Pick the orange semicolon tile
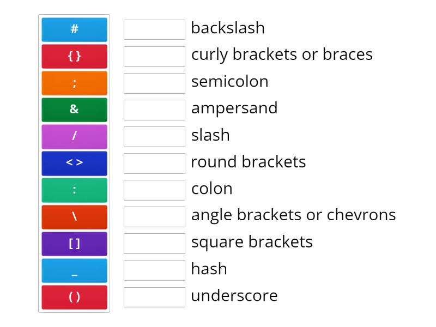The image size is (436, 327). 74,83
